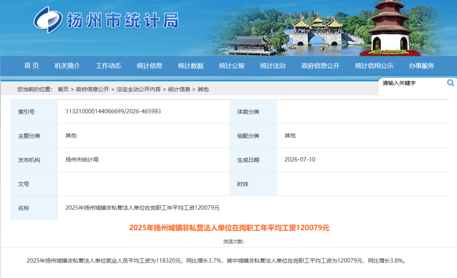Click the 发布机构 label cell
Image resolution: width=457 pixels, height=278 pixels.
[x=34, y=160]
